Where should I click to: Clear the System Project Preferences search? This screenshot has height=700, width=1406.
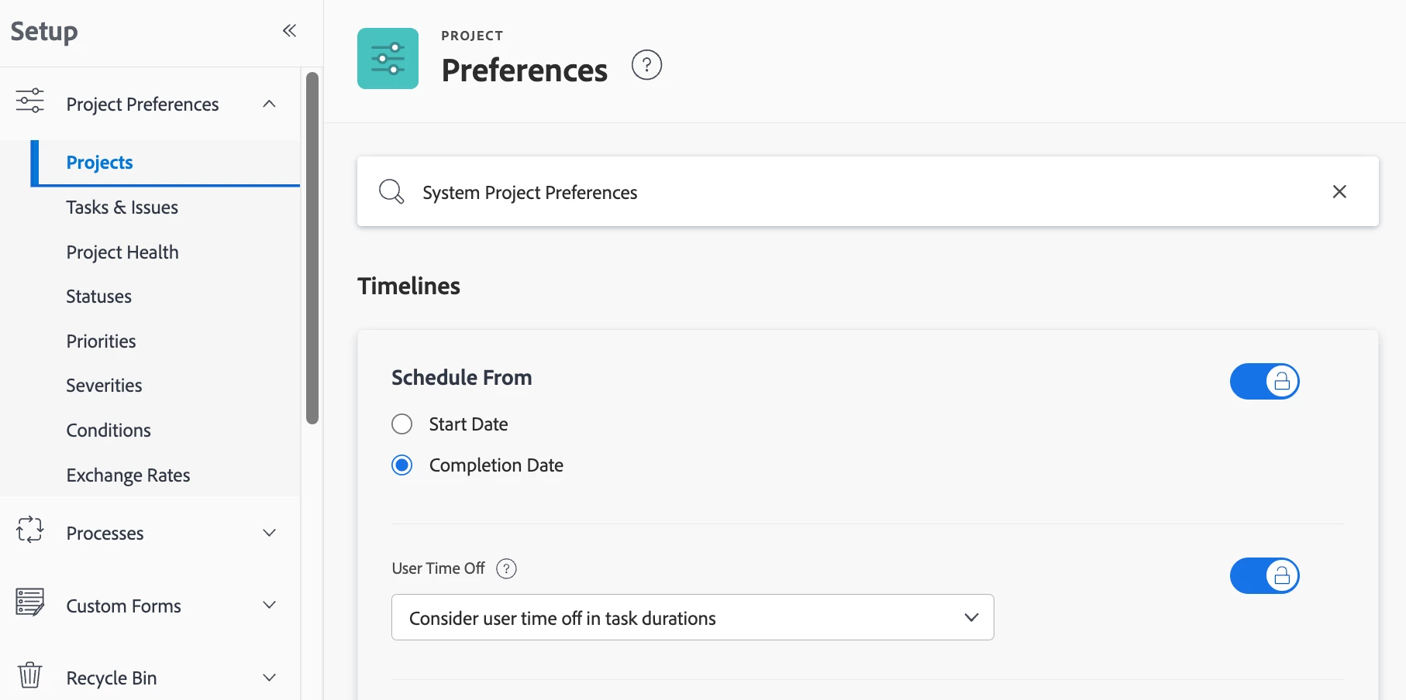1339,191
